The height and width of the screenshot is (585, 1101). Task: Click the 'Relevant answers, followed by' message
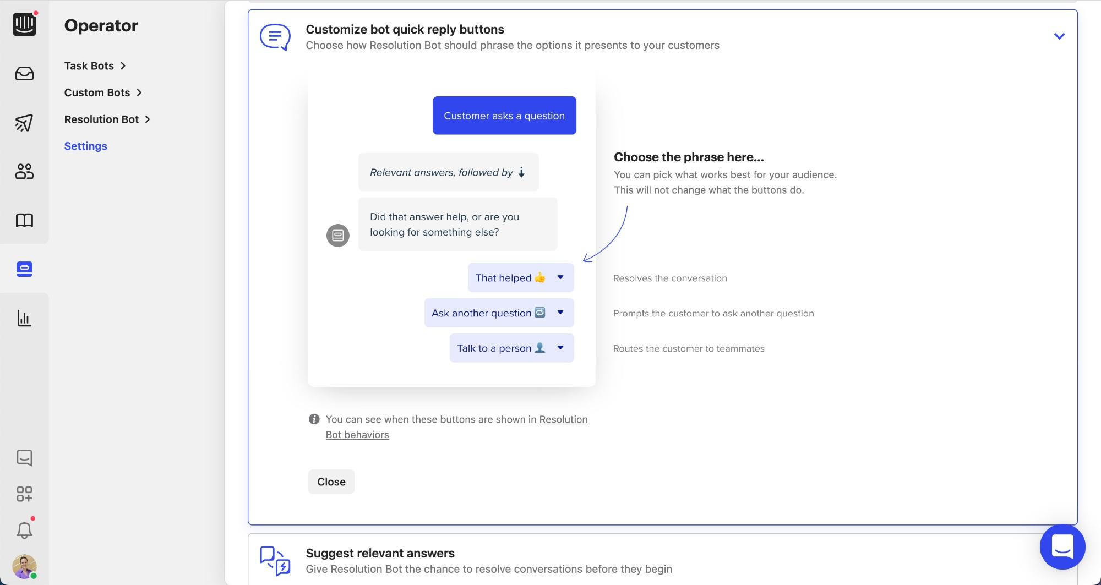(449, 172)
